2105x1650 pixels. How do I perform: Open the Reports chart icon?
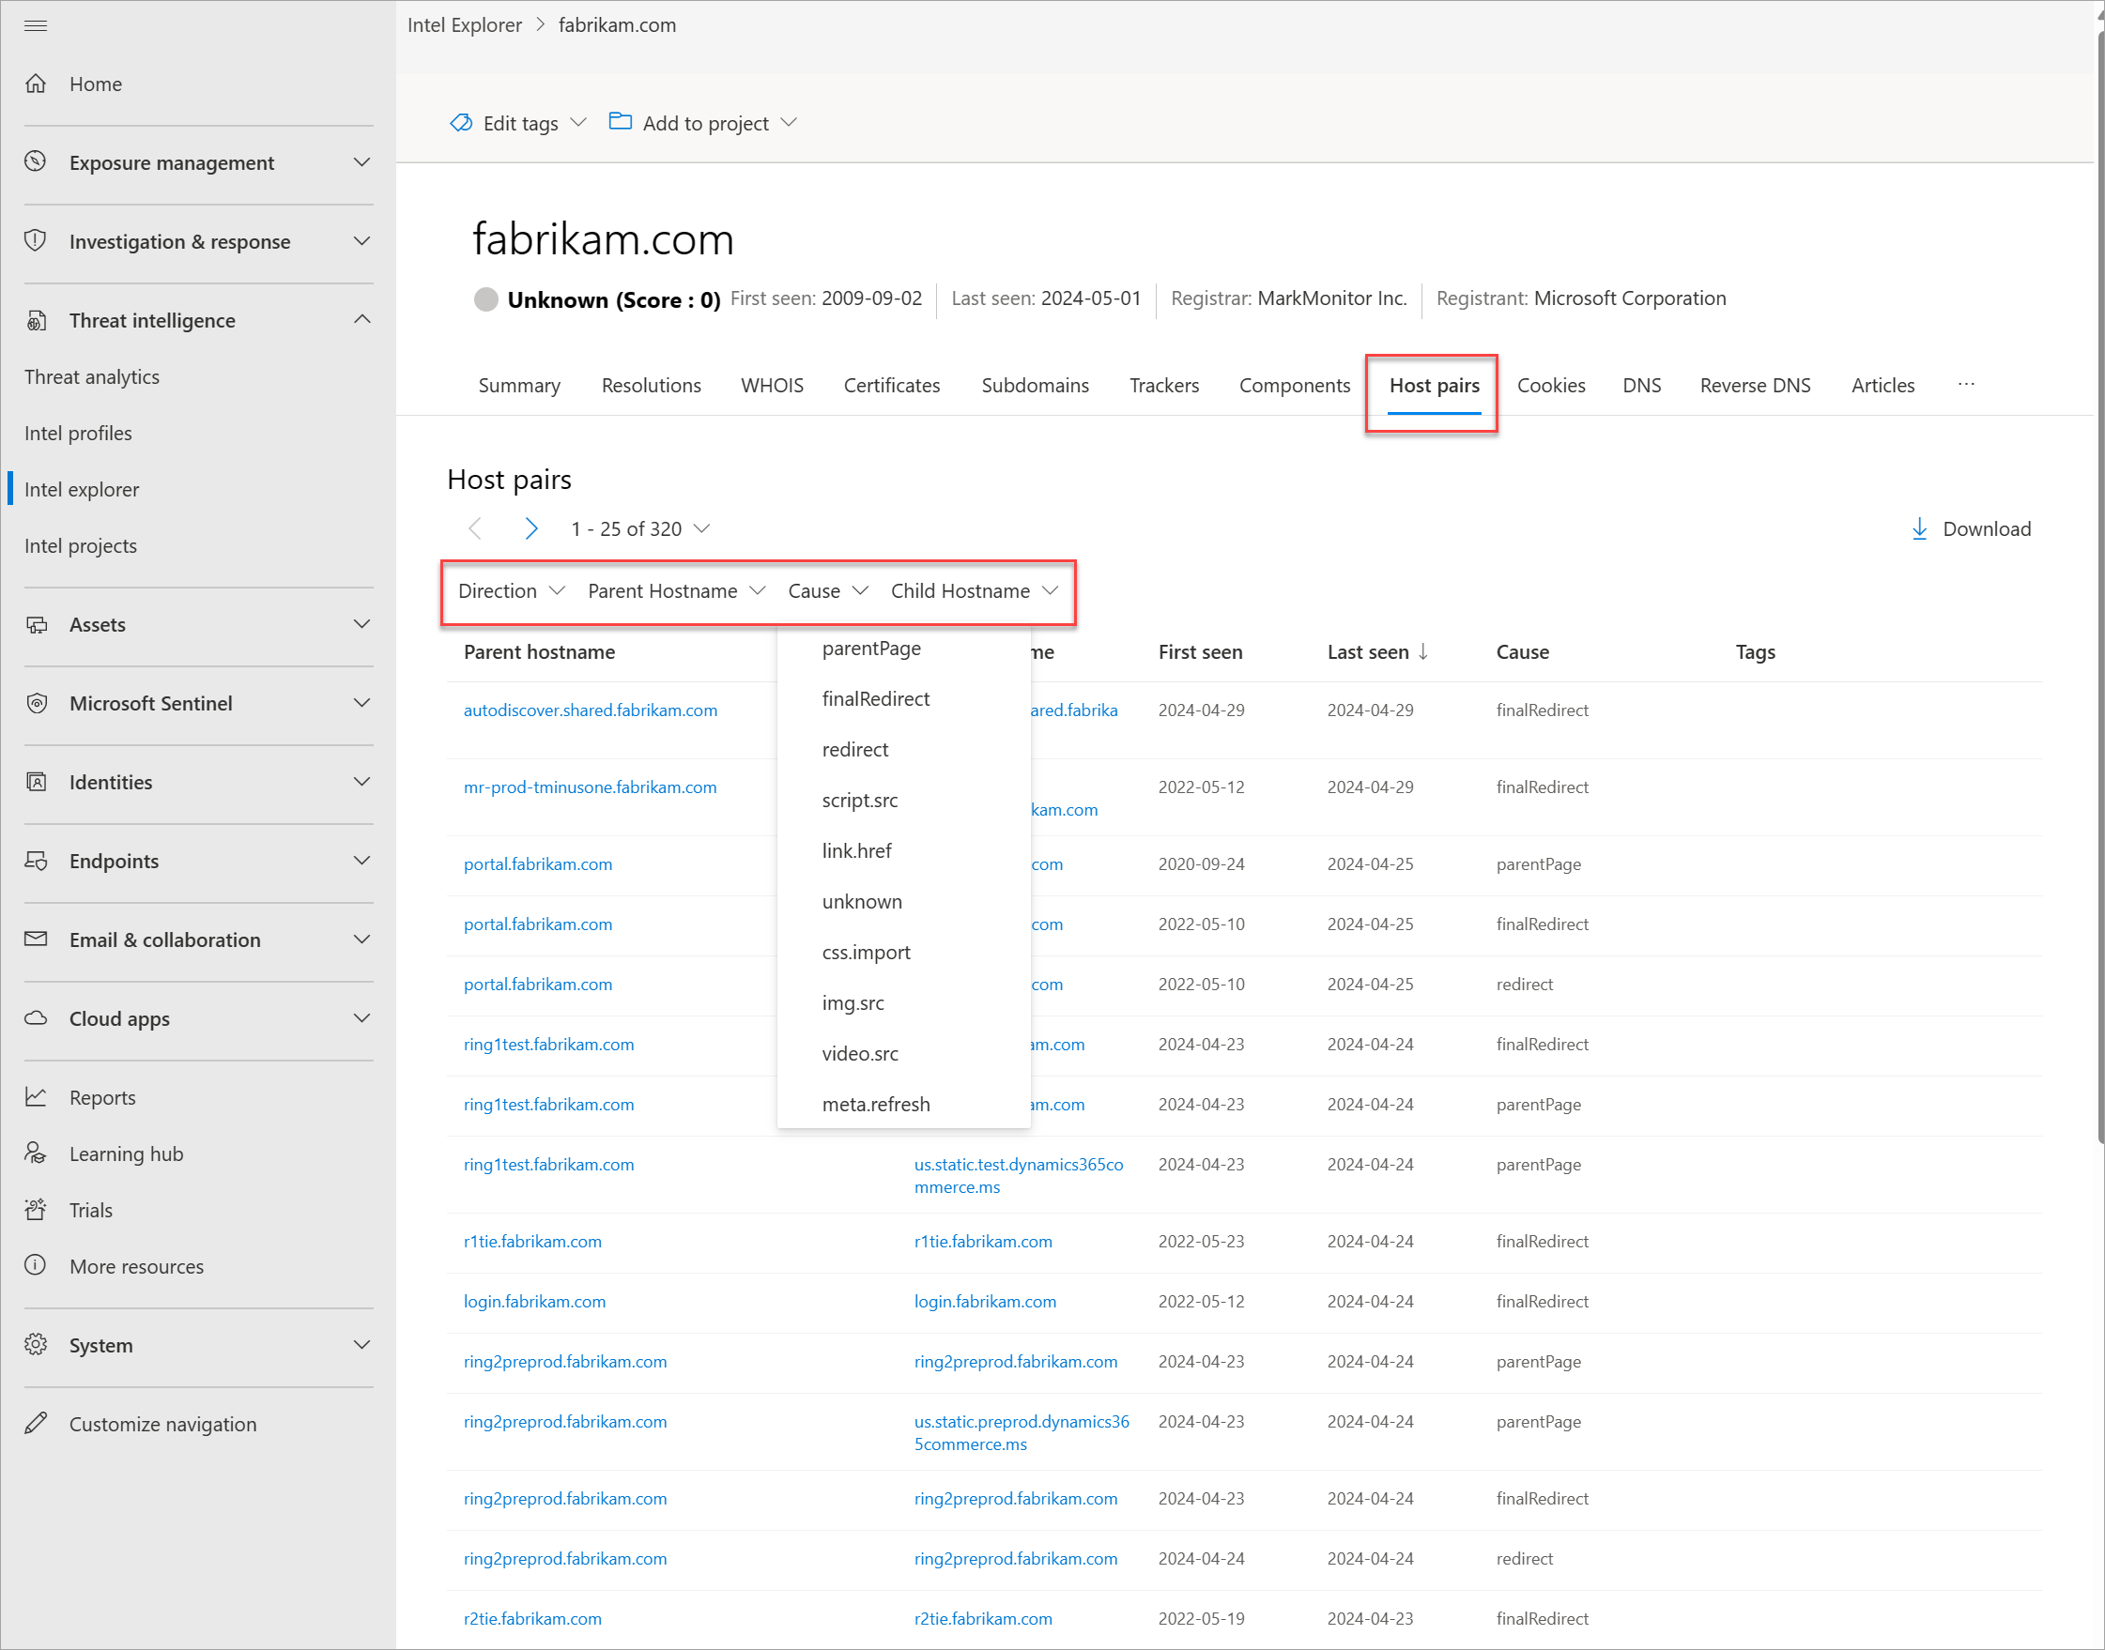[x=36, y=1097]
